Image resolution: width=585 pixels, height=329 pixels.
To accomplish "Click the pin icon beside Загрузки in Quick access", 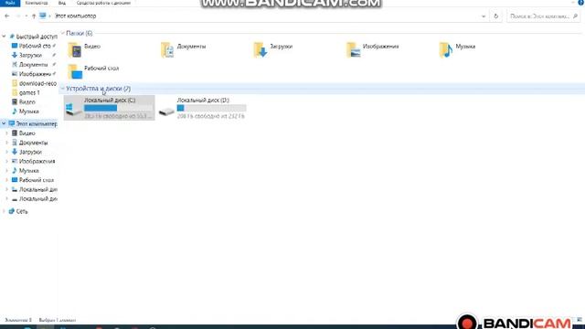I will pyautogui.click(x=54, y=55).
